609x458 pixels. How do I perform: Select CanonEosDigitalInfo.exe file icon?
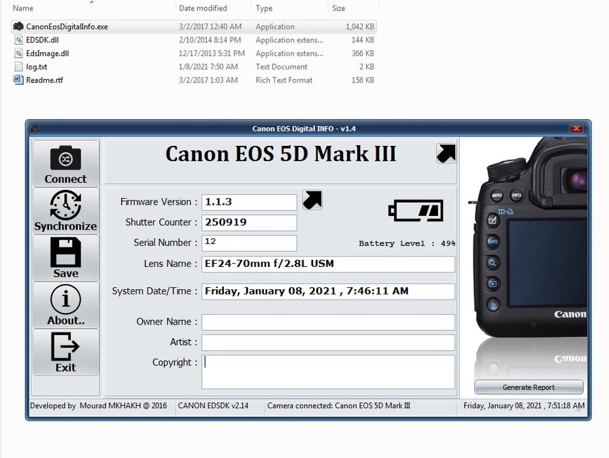(18, 26)
